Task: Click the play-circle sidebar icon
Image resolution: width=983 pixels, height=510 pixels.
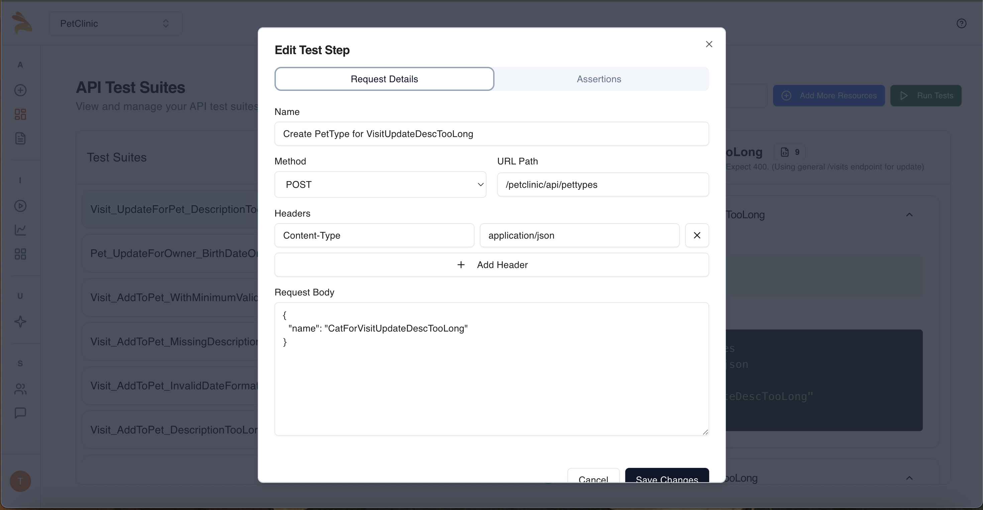Action: (20, 206)
